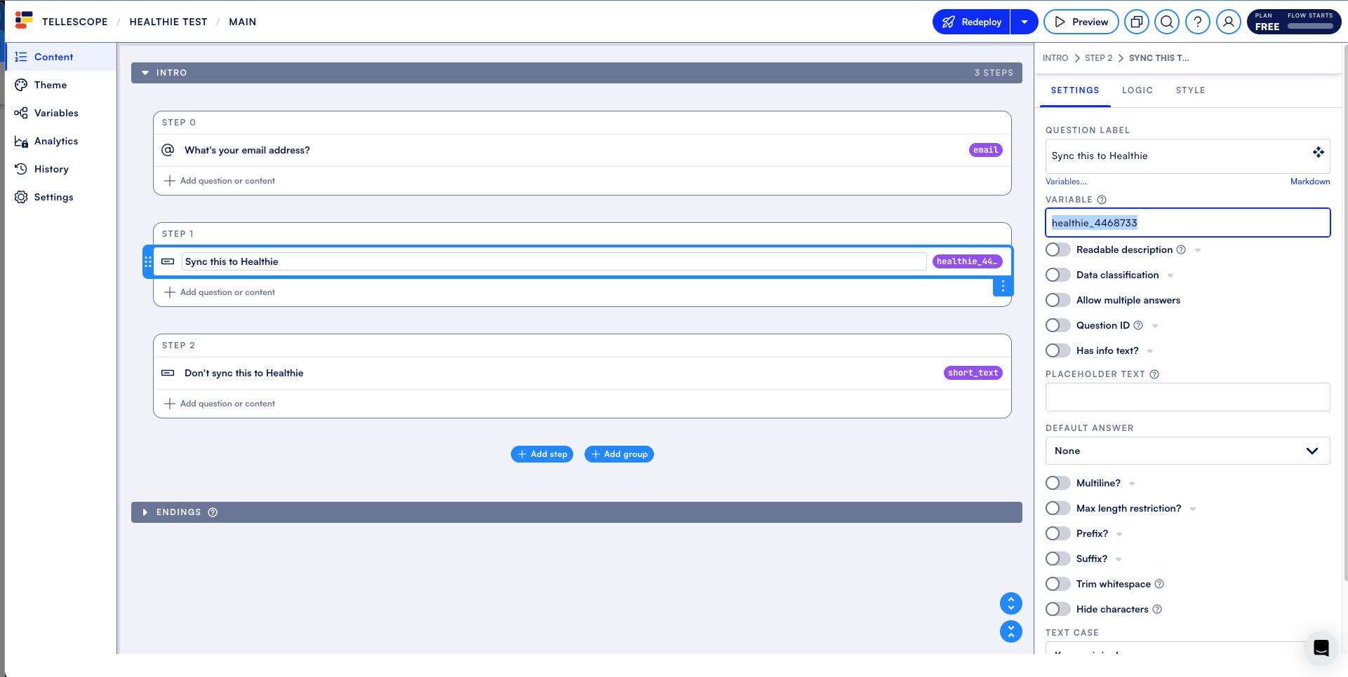Click the Add step button

tap(542, 454)
